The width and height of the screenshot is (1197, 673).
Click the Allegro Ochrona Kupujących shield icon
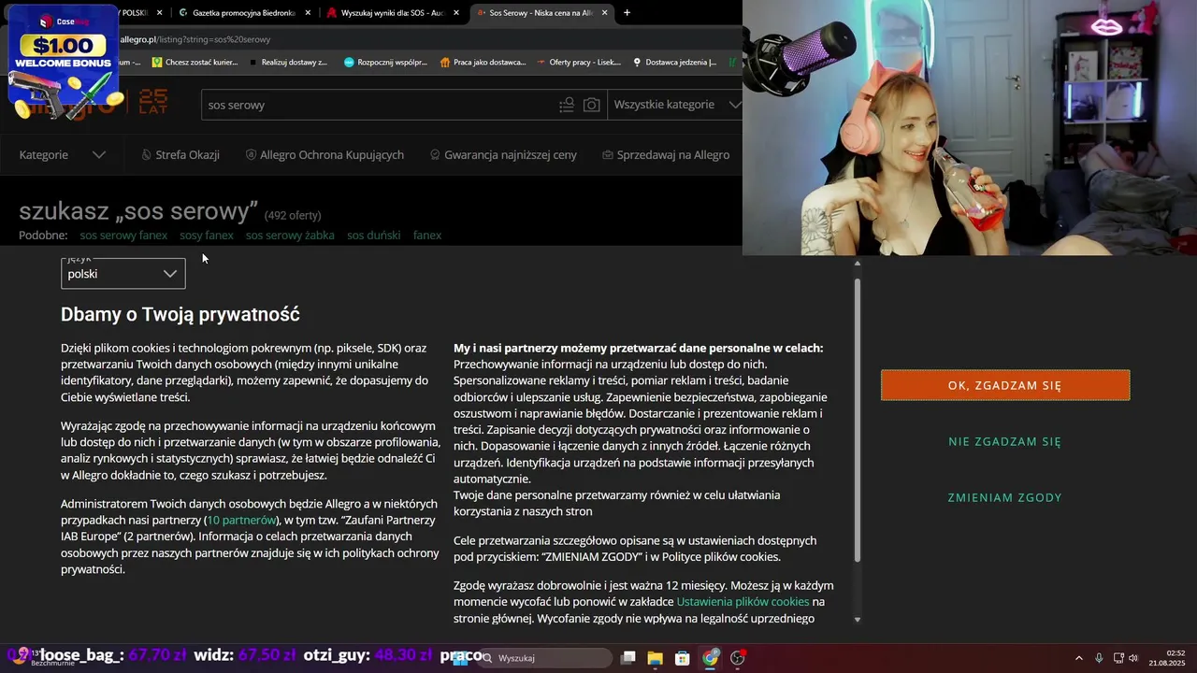coord(251,155)
